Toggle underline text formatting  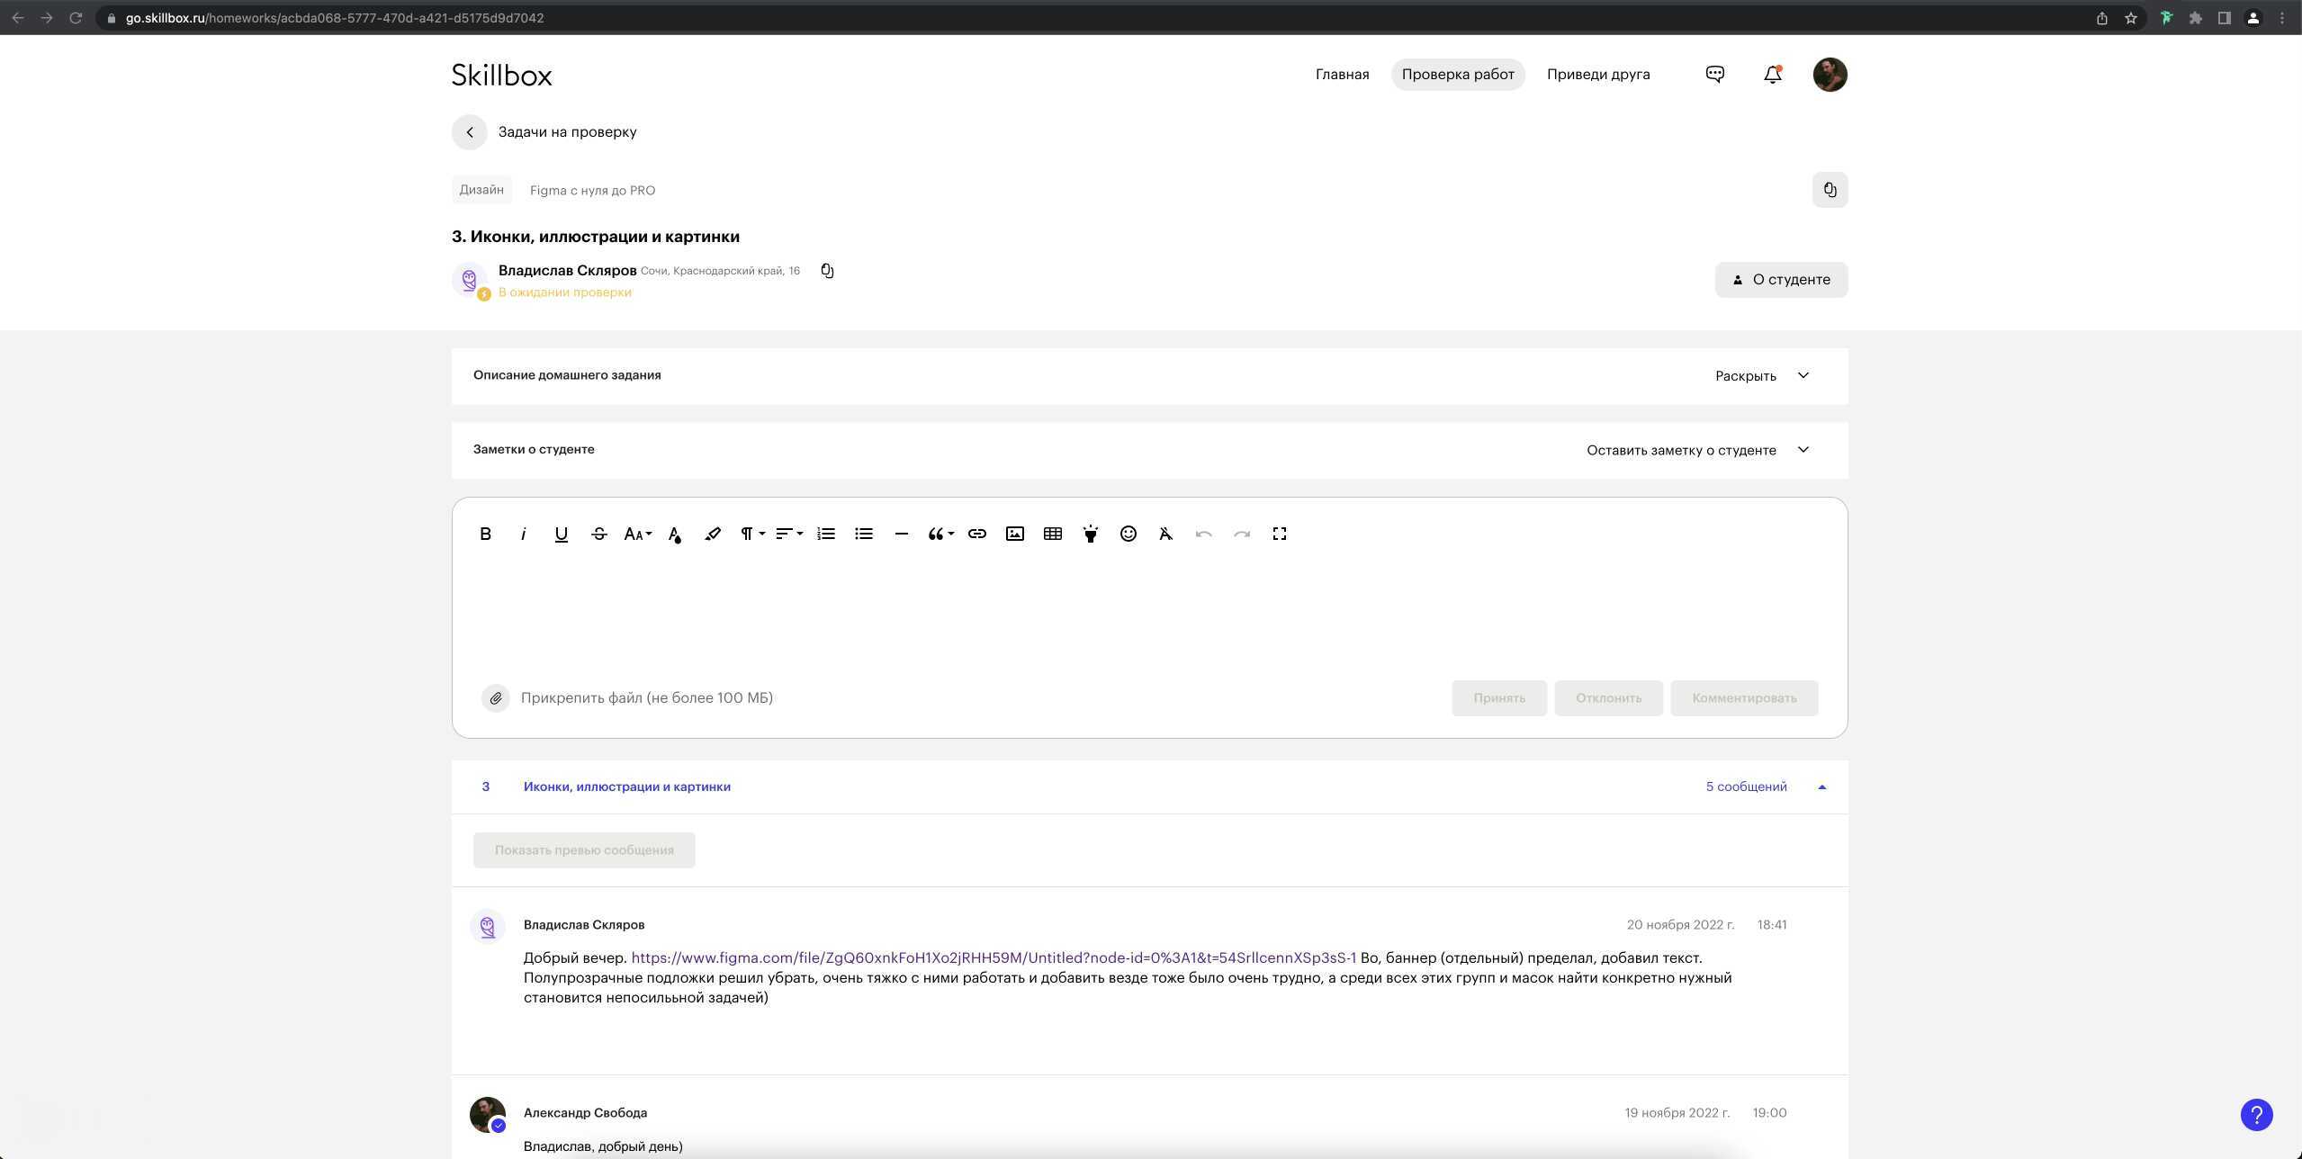561,534
